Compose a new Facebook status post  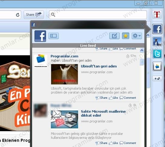114,36
